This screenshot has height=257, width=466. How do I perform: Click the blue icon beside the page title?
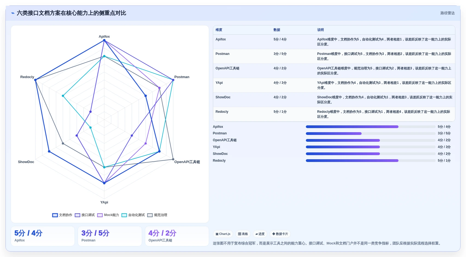pyautogui.click(x=13, y=13)
